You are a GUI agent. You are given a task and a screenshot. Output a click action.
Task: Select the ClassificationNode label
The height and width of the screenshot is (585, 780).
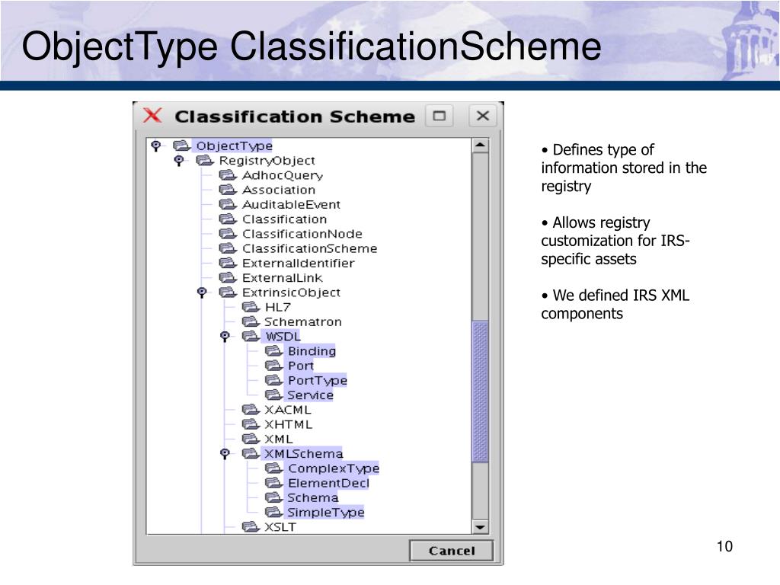point(302,234)
